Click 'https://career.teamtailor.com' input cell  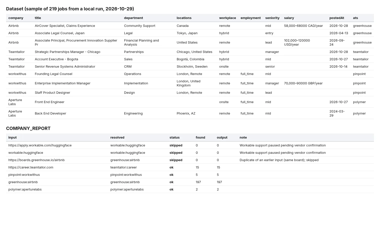(31, 167)
